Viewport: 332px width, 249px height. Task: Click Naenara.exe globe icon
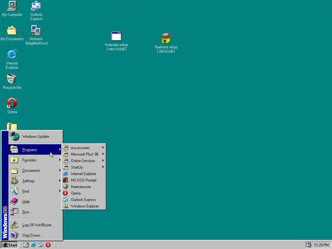pyautogui.click(x=65, y=186)
